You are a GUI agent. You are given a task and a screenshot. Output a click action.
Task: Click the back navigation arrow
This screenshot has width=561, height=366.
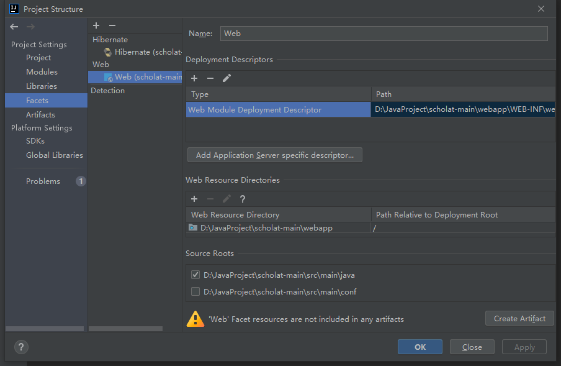(14, 27)
